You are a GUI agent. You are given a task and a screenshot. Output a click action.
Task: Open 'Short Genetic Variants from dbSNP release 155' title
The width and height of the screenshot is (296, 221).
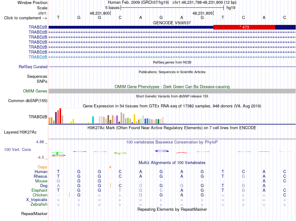pos(172,96)
